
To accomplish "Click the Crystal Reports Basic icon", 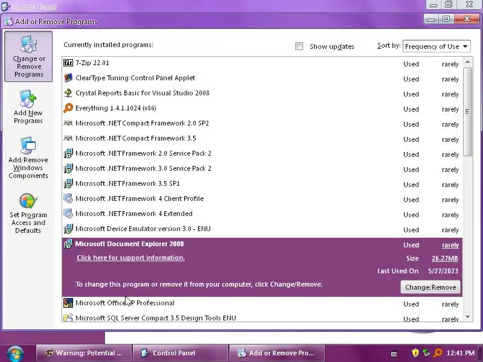I will (x=68, y=93).
